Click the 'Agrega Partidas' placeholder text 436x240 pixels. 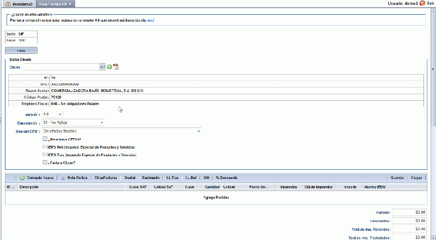[x=216, y=198]
